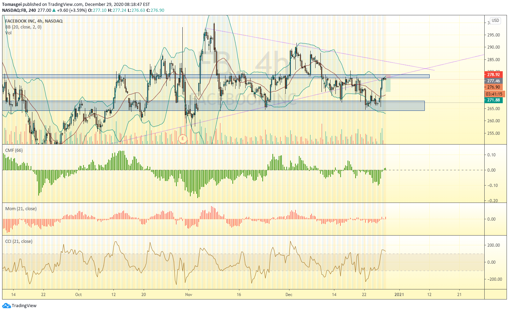Click the '20' date axis label
Image resolution: width=509 pixels, height=312 pixels.
(x=144, y=295)
